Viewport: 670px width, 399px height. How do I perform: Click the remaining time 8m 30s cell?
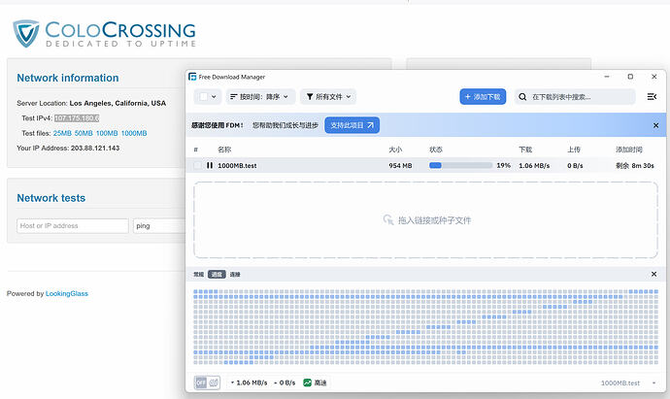tap(634, 166)
